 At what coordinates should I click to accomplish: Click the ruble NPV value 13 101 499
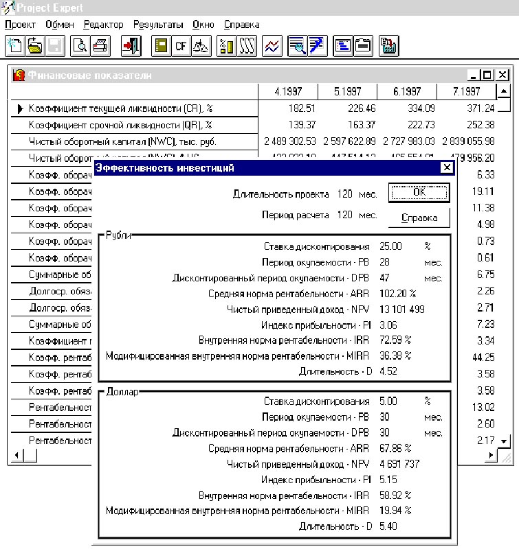pos(402,309)
